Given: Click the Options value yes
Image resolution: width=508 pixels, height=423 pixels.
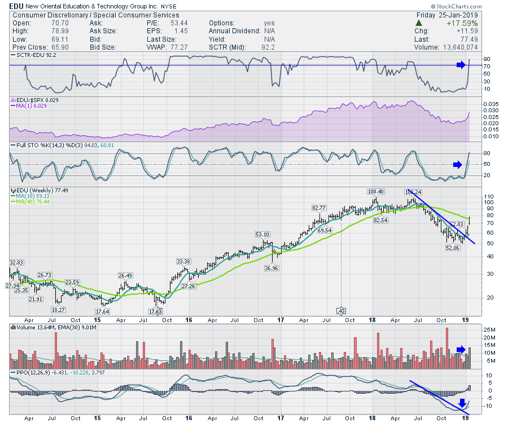Looking at the screenshot, I should tap(269, 23).
